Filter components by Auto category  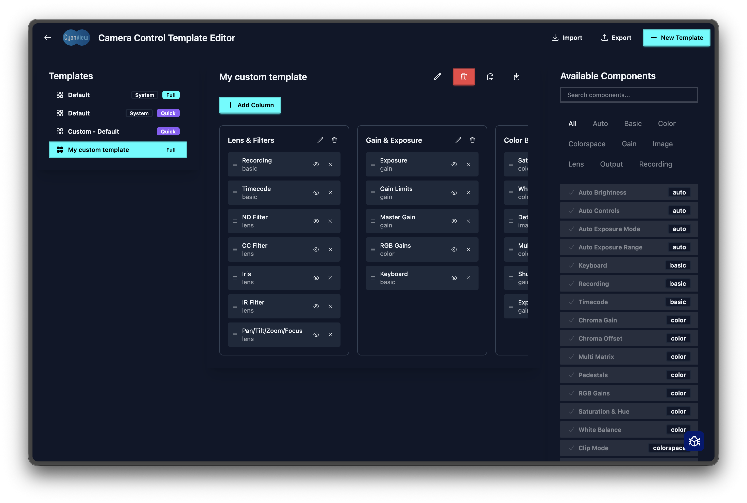pyautogui.click(x=600, y=124)
